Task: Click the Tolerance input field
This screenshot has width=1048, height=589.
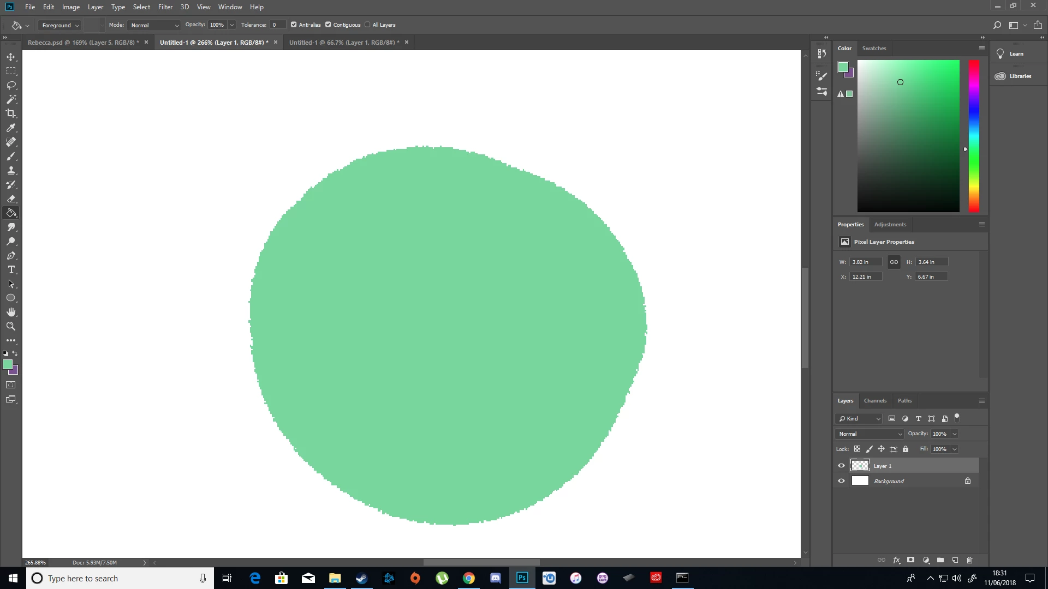Action: (277, 25)
